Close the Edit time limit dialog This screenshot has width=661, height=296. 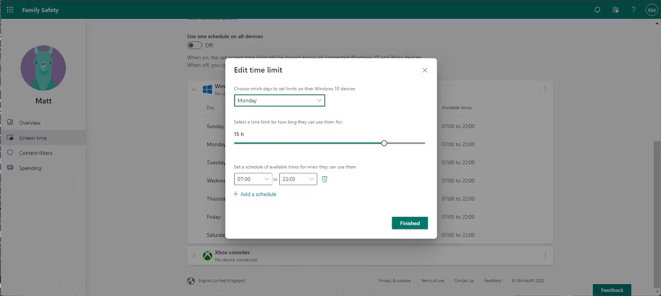(425, 70)
